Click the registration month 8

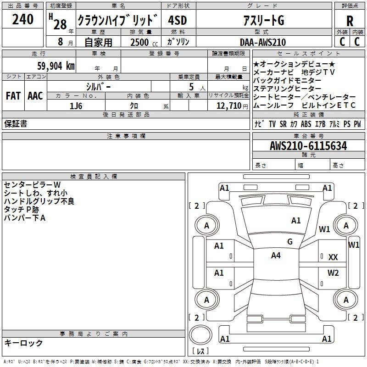click(61, 42)
